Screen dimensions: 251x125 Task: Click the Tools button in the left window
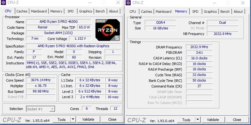[62, 119]
